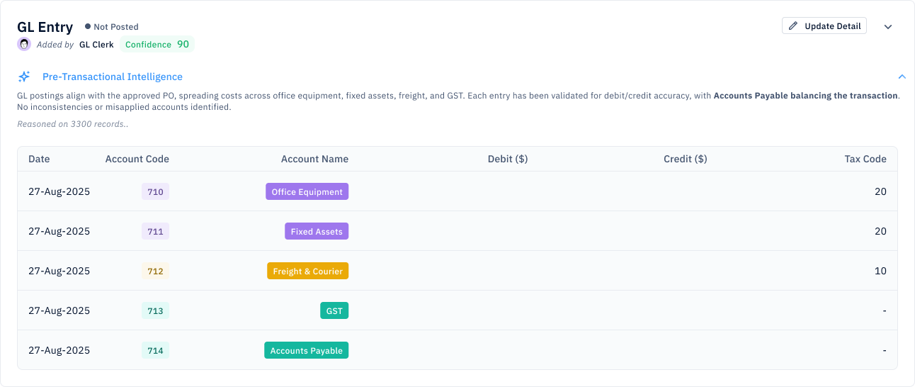915x387 pixels.
Task: Open Pre-Transactional Intelligence heading link
Action: tap(113, 77)
